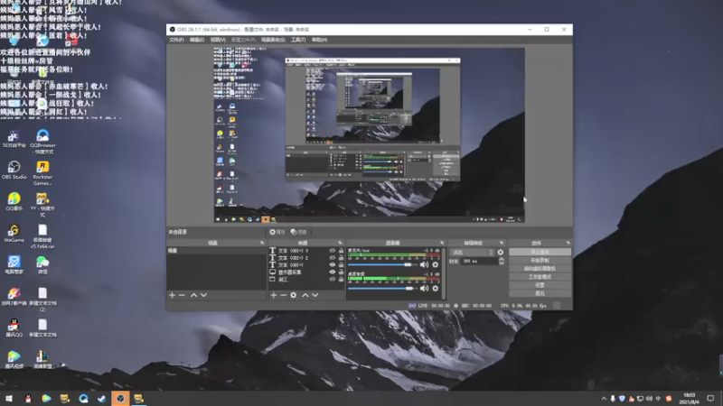Viewport: 723px width, 406px height.
Task: Toggle visibility of 显示器采集 source
Action: click(x=332, y=272)
